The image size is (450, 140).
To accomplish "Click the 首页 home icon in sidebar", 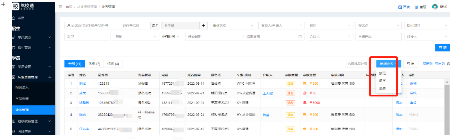I will (x=14, y=18).
